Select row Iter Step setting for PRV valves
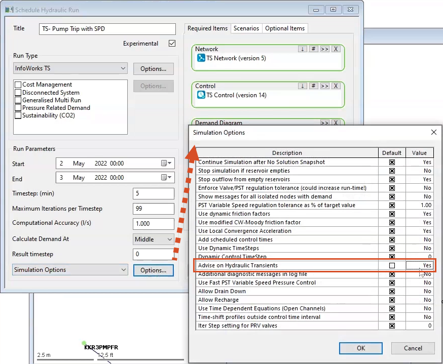This screenshot has width=443, height=364. click(x=314, y=326)
